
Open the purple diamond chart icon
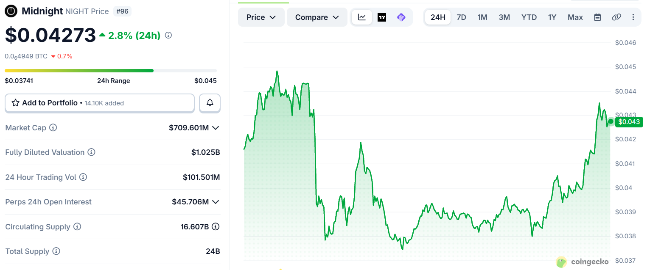401,17
